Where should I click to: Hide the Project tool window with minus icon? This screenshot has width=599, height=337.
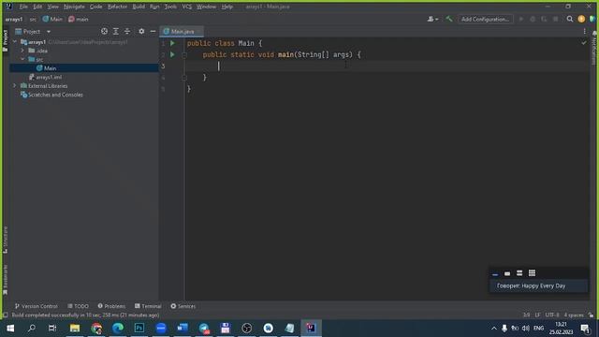tap(153, 31)
